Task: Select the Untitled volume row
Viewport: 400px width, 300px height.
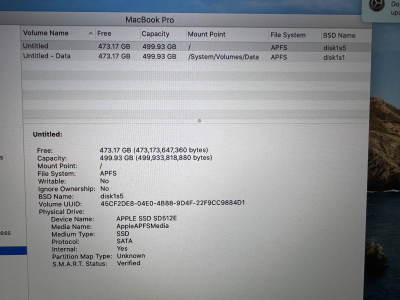Action: [36, 46]
